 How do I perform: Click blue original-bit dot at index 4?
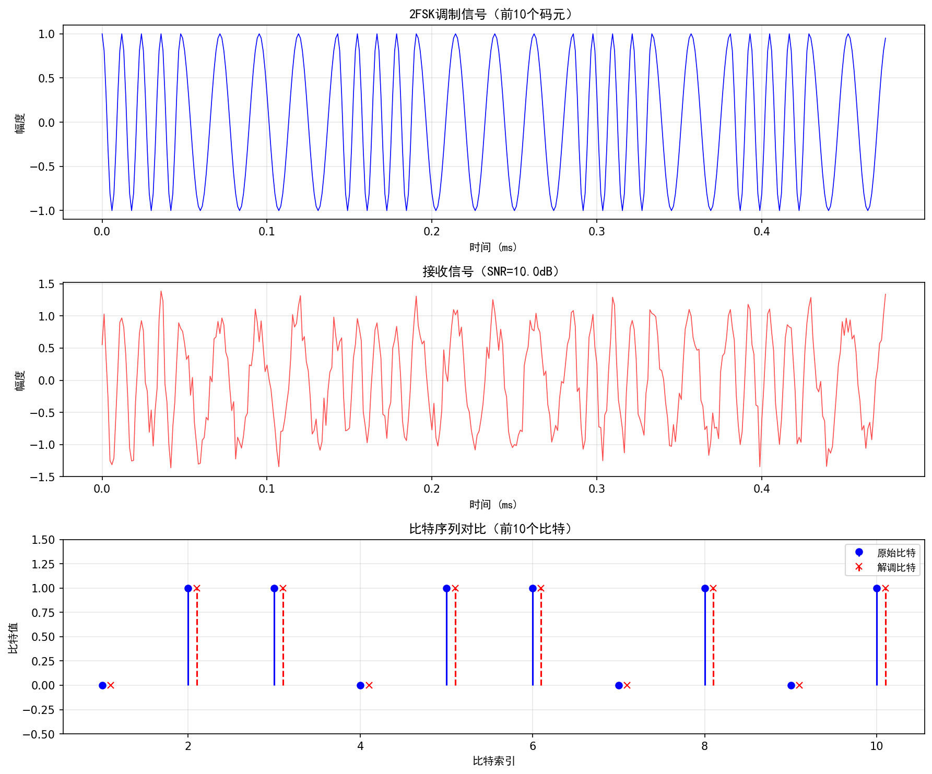pyautogui.click(x=360, y=685)
